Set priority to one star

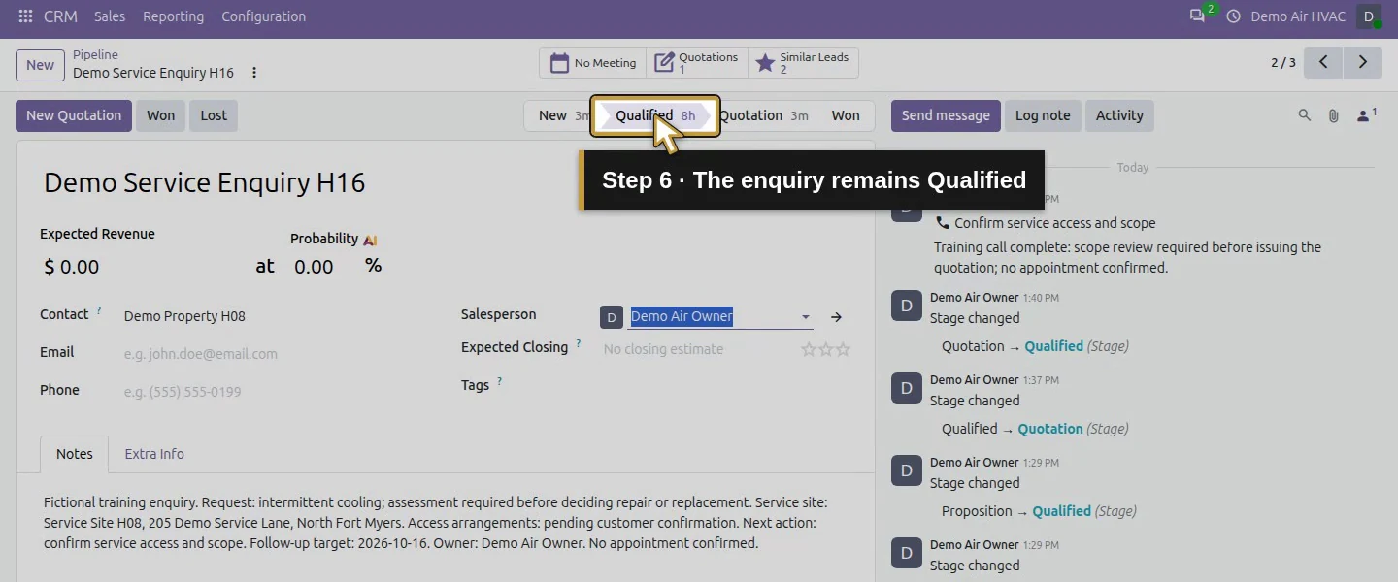(x=808, y=349)
